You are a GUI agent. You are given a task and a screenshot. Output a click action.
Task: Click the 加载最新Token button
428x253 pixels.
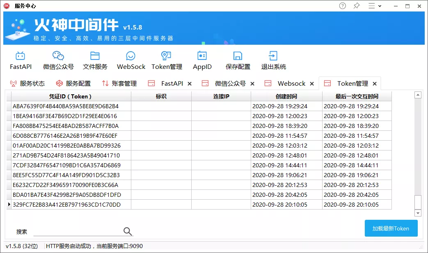(x=391, y=228)
